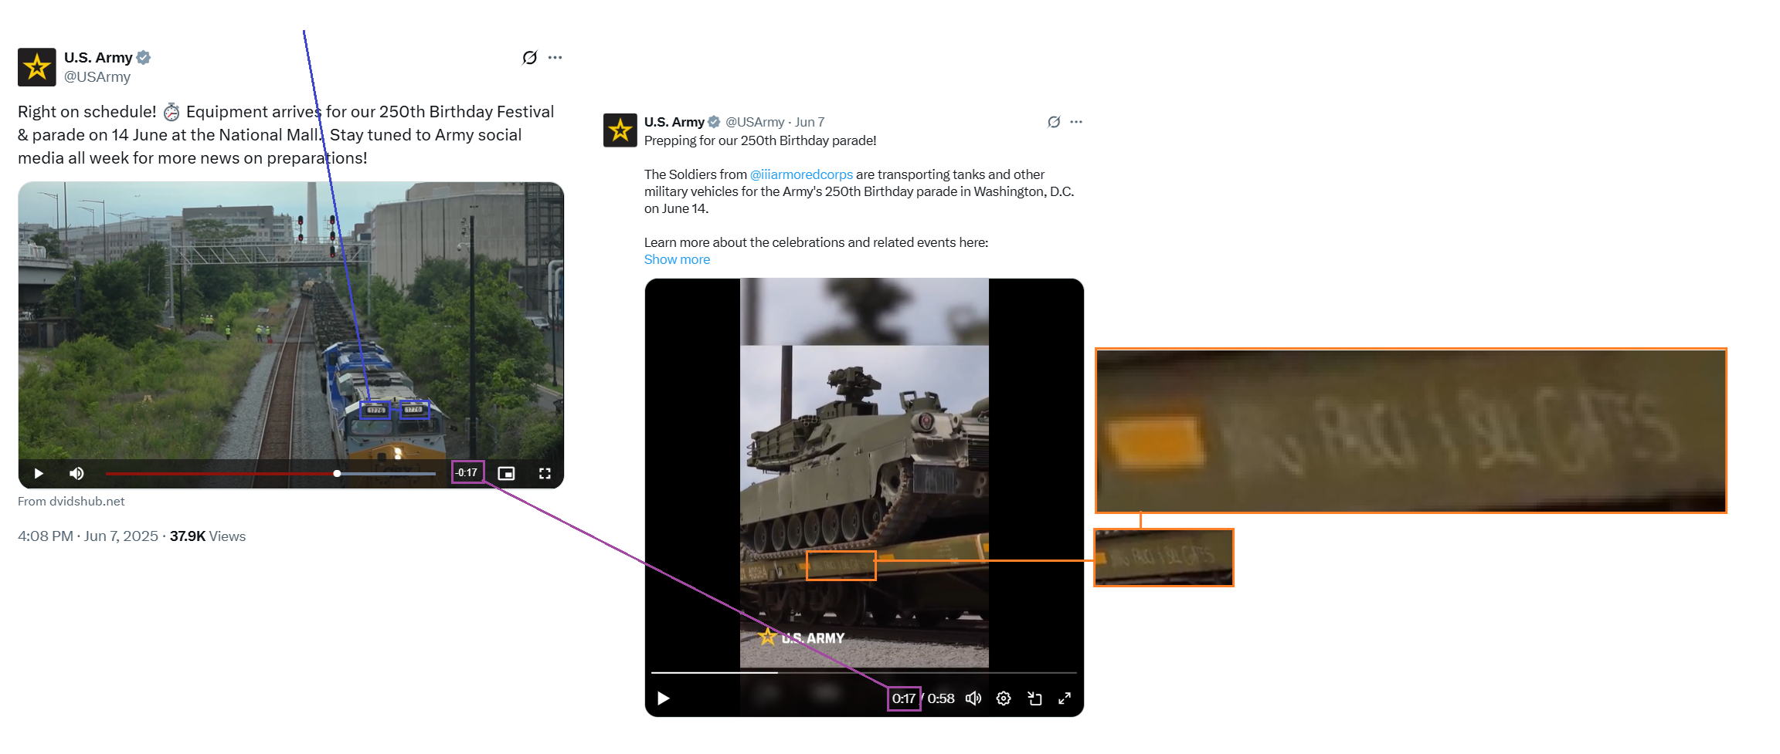Click verified badge in right tweet header
Screen dimensions: 1780x754
(x=714, y=122)
